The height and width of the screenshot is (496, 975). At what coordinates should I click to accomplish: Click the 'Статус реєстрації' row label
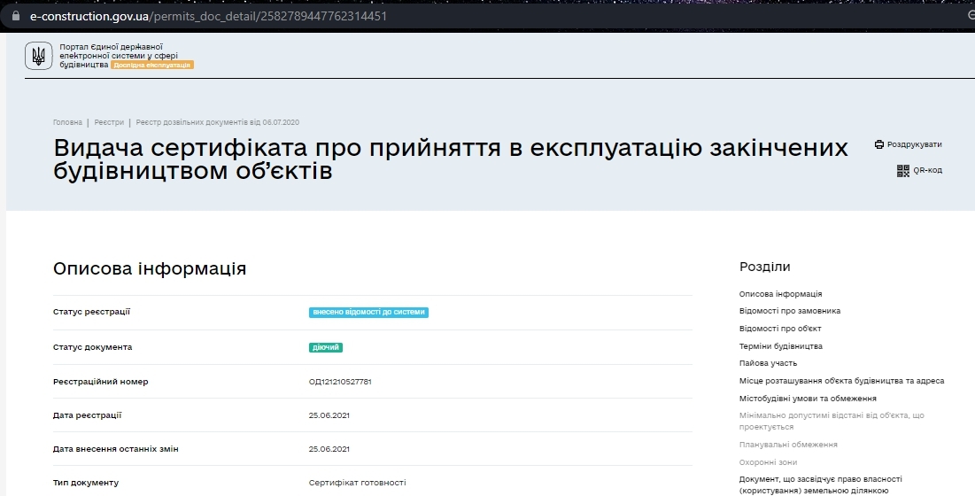pyautogui.click(x=91, y=312)
